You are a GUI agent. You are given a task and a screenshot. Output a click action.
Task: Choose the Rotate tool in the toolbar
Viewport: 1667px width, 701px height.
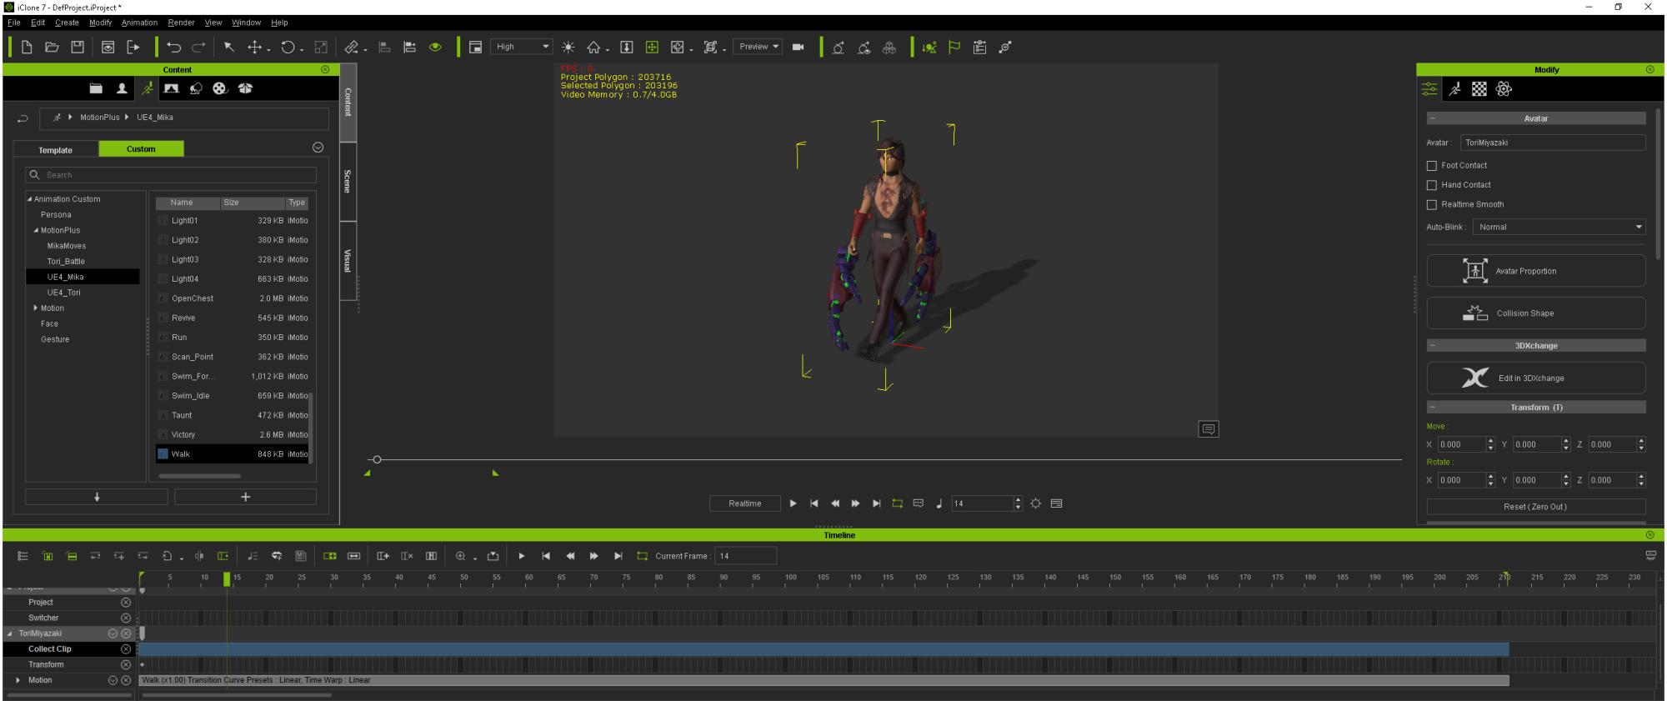click(x=288, y=48)
